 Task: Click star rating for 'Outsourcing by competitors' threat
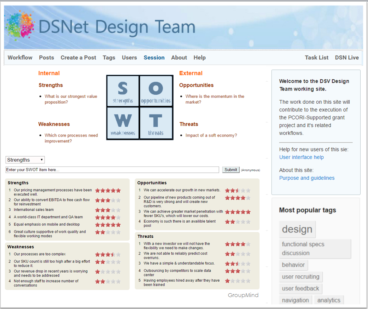point(238,271)
